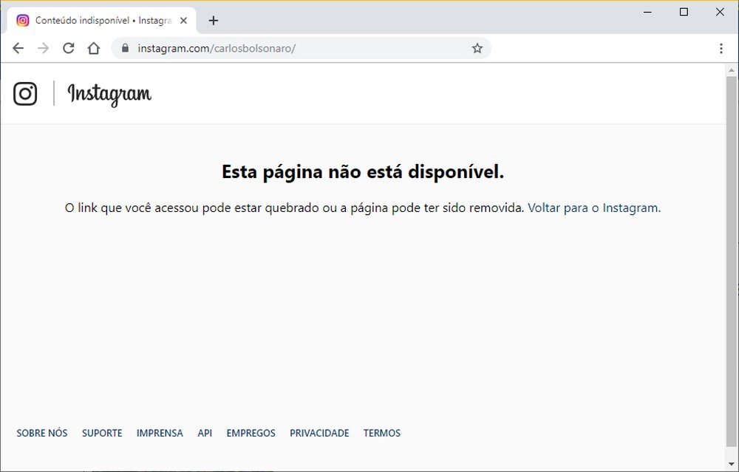Close the browser window
This screenshot has width=739, height=472.
[x=720, y=13]
